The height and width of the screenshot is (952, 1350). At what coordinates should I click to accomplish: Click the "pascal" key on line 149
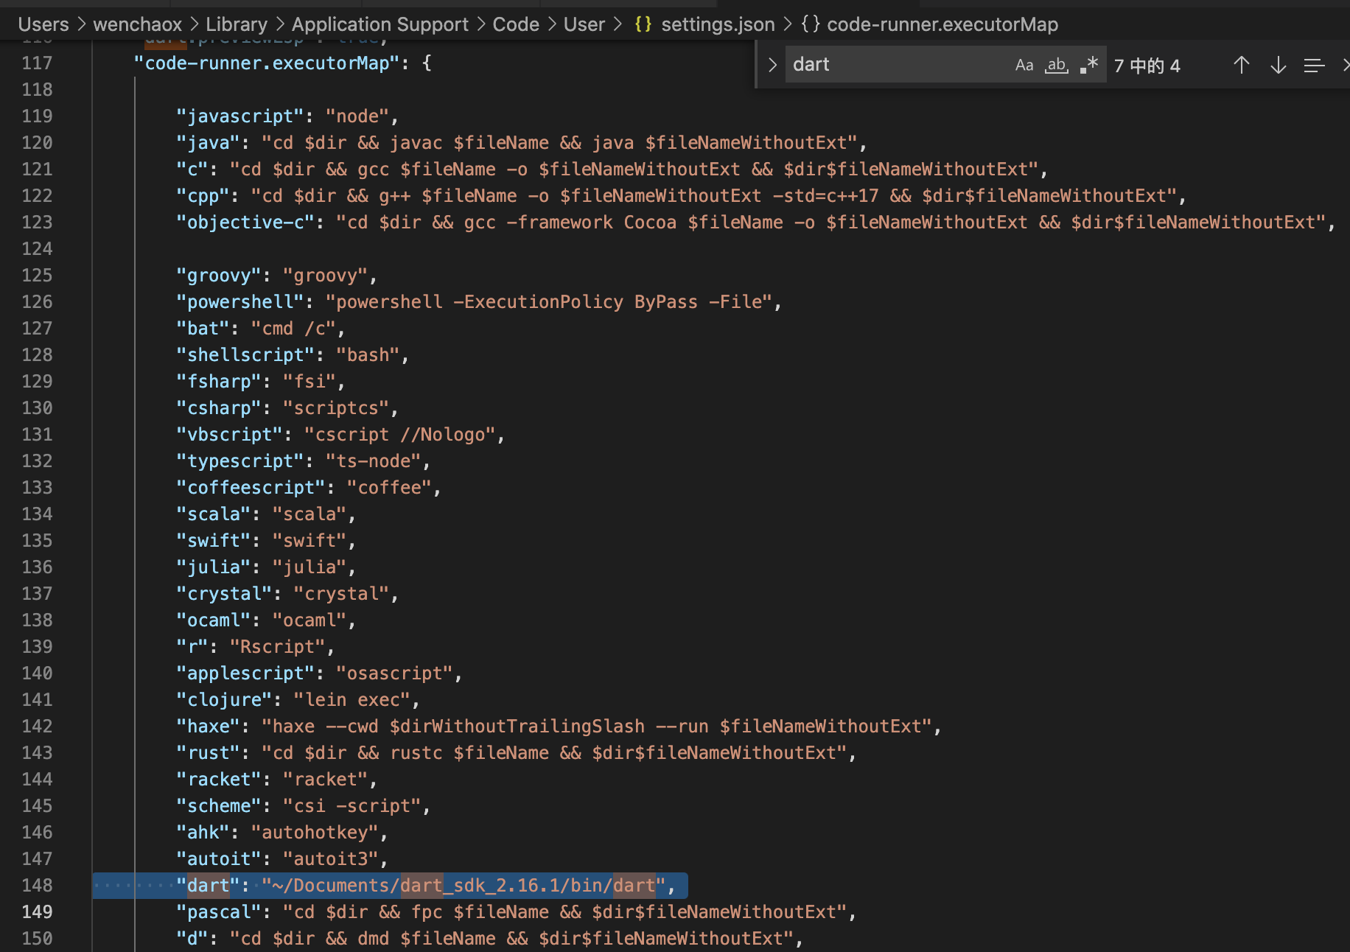[219, 912]
